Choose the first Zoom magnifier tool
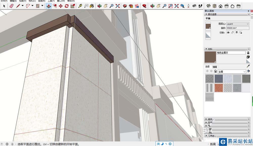This screenshot has height=146, width=253. (x=112, y=6)
